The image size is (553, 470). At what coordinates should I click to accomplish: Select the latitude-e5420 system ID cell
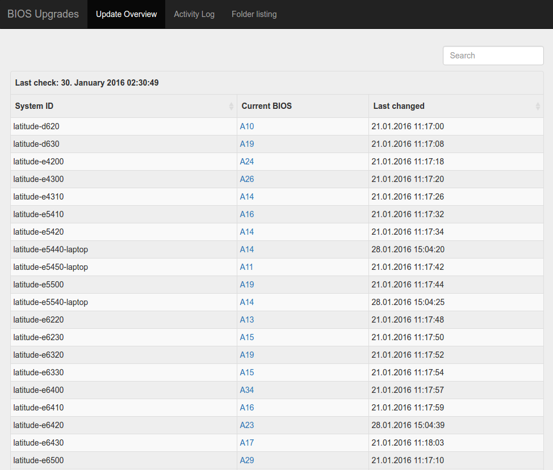coord(124,232)
